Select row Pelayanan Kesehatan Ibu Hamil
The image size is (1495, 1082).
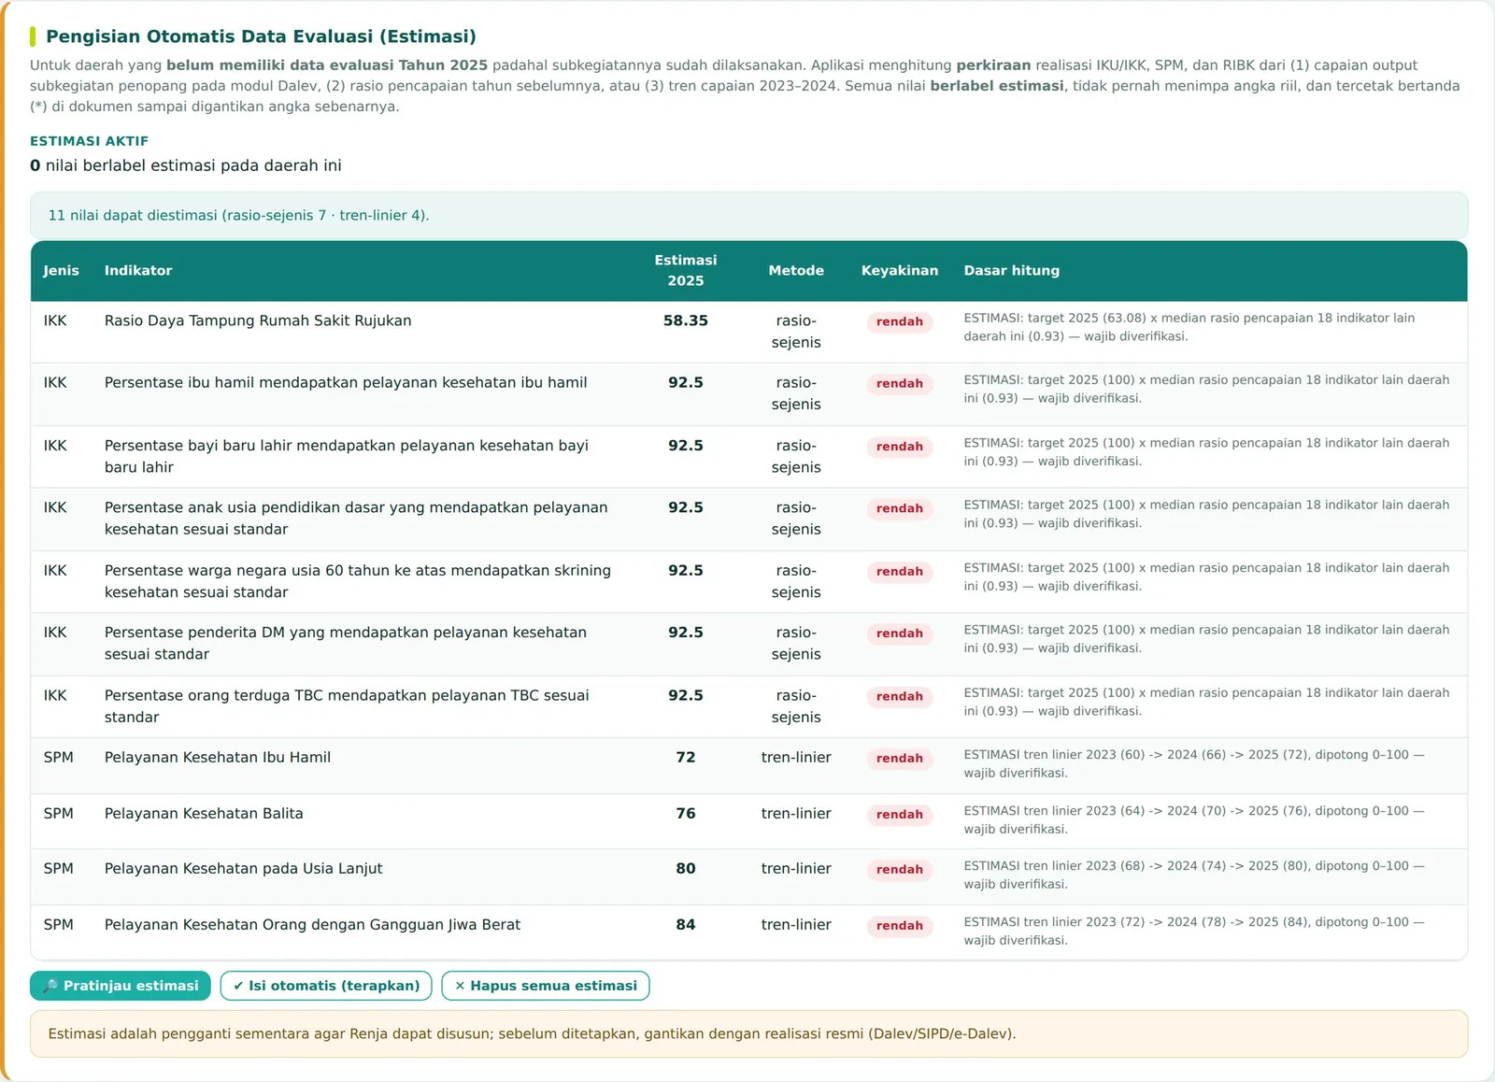748,766
